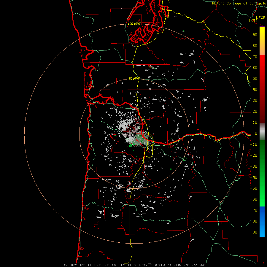Image resolution: width=267 pixels, height=267 pixels.
Task: Select the 70 value on the velocity scale
Action: [x=255, y=57]
